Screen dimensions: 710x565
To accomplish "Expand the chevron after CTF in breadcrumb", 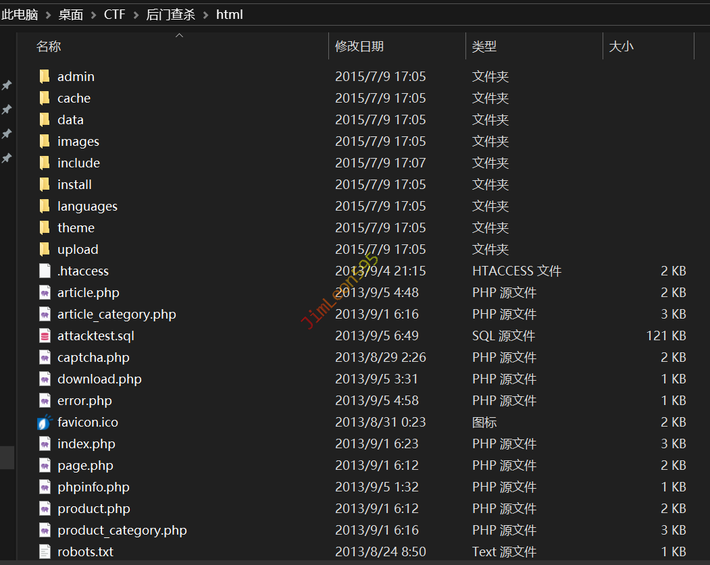I will click(x=136, y=15).
